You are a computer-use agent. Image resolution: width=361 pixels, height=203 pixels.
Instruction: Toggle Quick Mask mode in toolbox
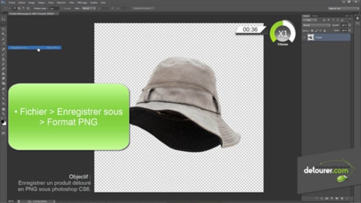(x=4, y=128)
